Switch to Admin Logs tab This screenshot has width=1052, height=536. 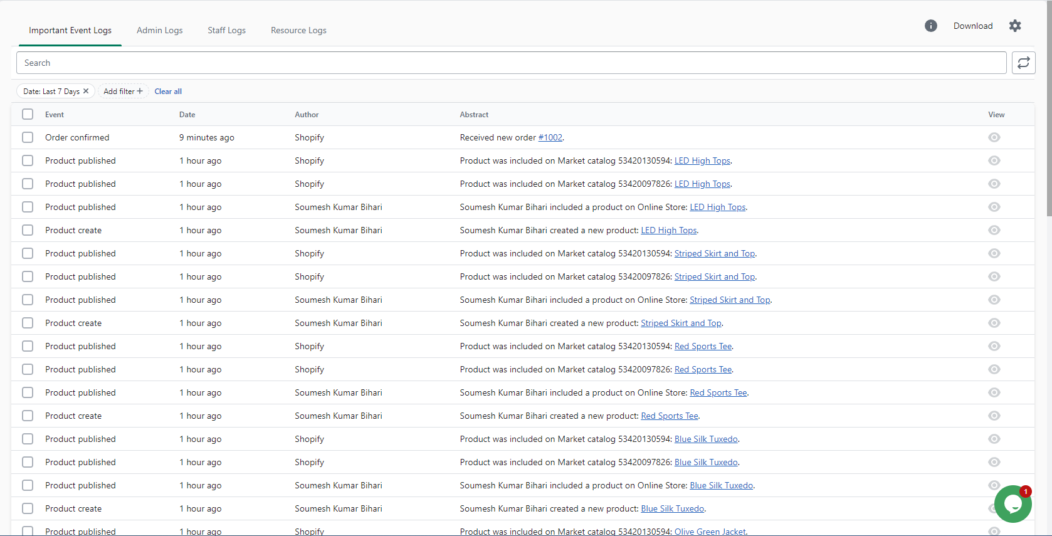tap(160, 30)
